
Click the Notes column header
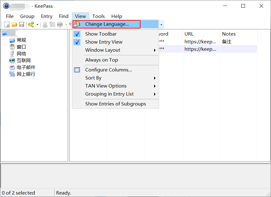pyautogui.click(x=239, y=34)
